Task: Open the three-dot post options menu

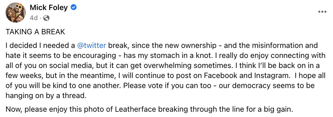Action: coord(322,12)
